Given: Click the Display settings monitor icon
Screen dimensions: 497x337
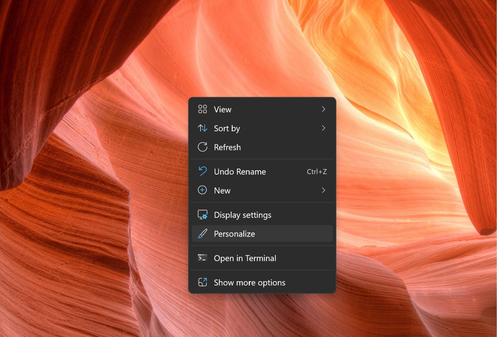Looking at the screenshot, I should [203, 215].
